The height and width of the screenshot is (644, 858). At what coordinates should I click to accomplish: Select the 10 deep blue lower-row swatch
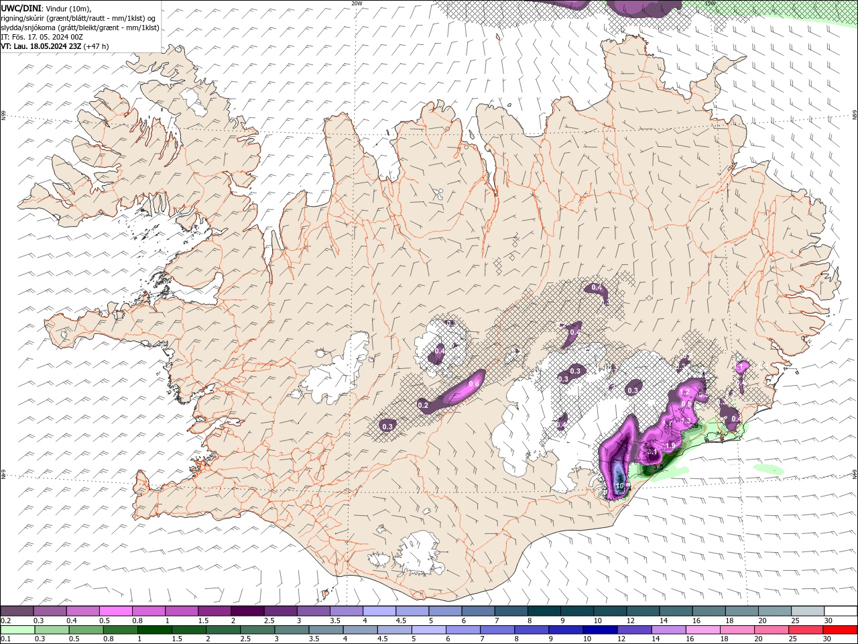tap(600, 630)
